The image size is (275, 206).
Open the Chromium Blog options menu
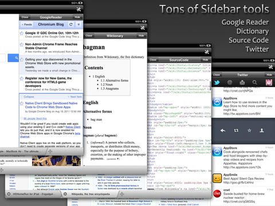78,25
